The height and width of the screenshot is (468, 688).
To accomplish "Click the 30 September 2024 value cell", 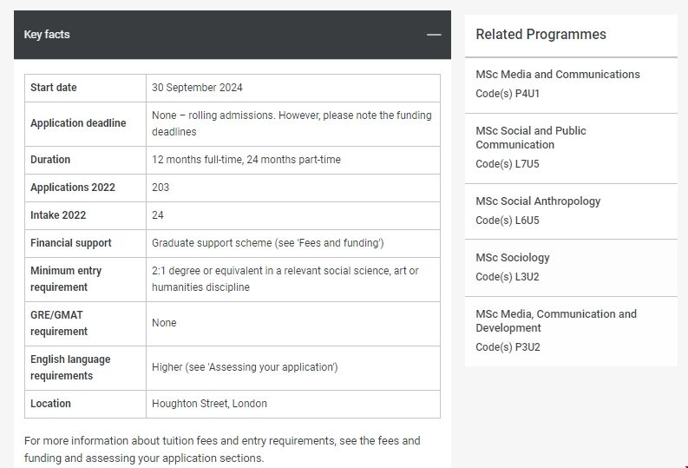I will [x=197, y=88].
